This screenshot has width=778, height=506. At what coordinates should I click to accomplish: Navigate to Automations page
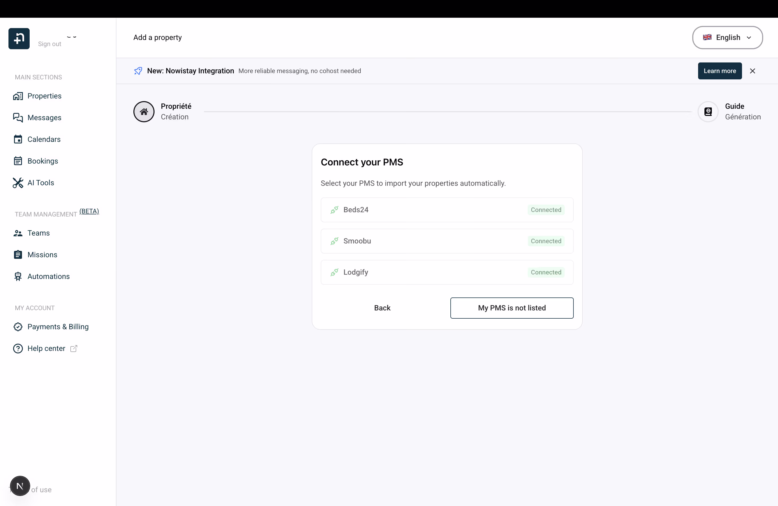(48, 277)
